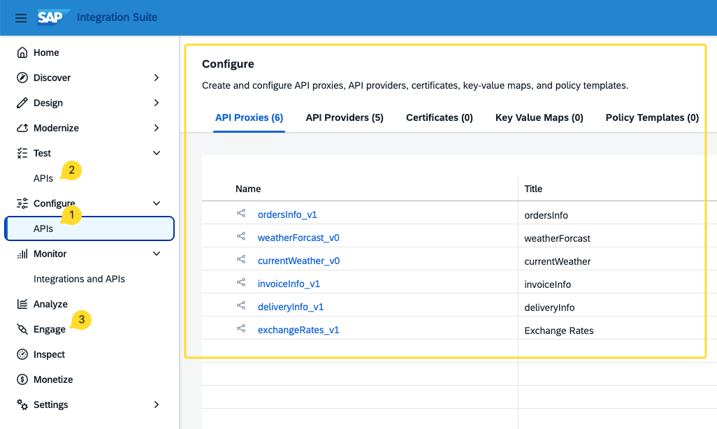Image resolution: width=717 pixels, height=429 pixels.
Task: Click the Integration Suite title text
Action: pyautogui.click(x=117, y=17)
